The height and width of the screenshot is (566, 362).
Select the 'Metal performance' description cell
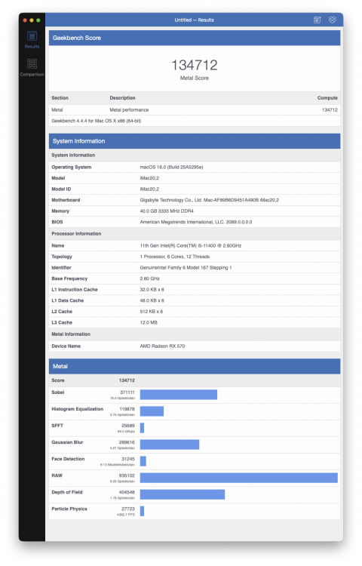click(x=129, y=109)
